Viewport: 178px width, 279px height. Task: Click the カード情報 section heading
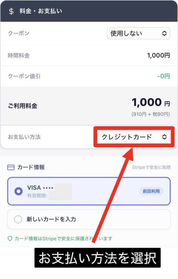[x=31, y=167]
